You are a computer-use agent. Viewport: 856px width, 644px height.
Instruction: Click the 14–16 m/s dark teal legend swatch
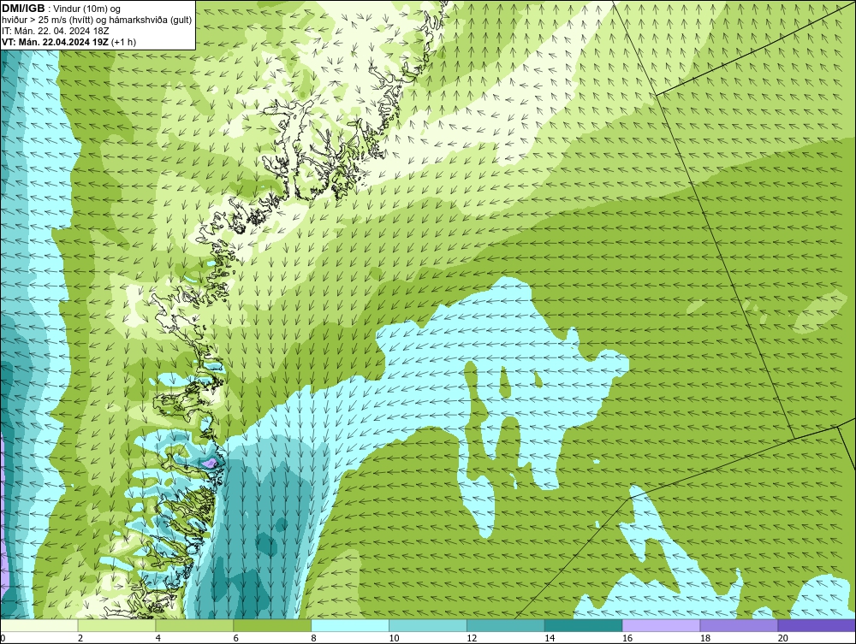[x=584, y=625]
